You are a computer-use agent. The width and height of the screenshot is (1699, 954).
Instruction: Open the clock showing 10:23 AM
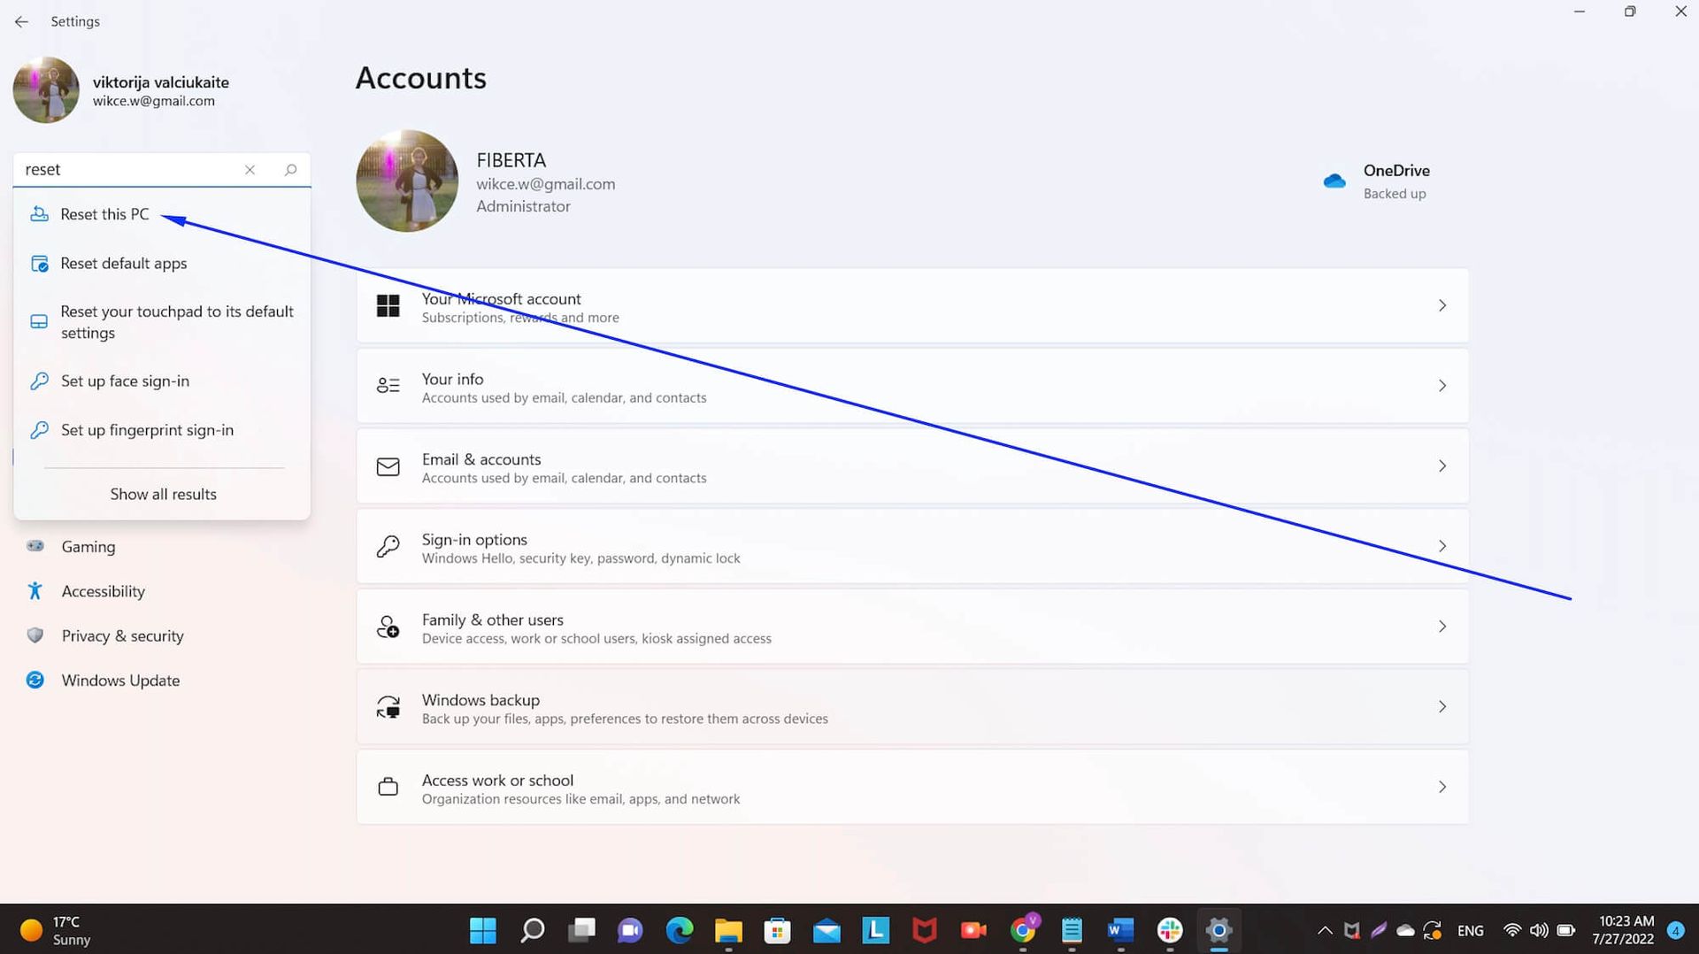[x=1626, y=930]
